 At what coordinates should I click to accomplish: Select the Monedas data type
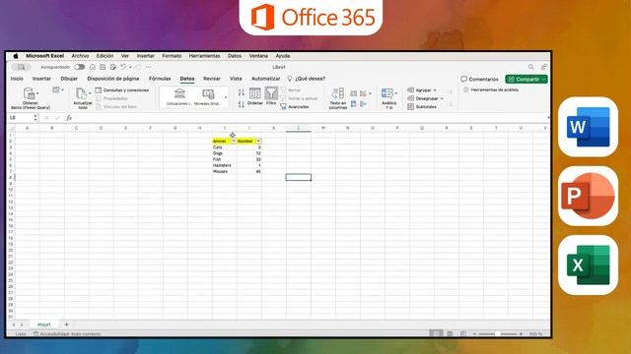coord(208,96)
